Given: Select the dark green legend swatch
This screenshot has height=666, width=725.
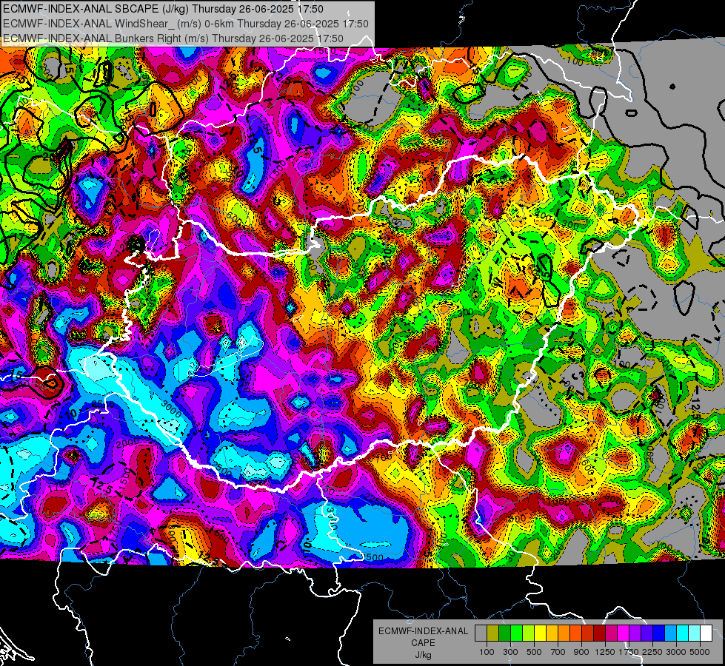Looking at the screenshot, I should click(504, 633).
